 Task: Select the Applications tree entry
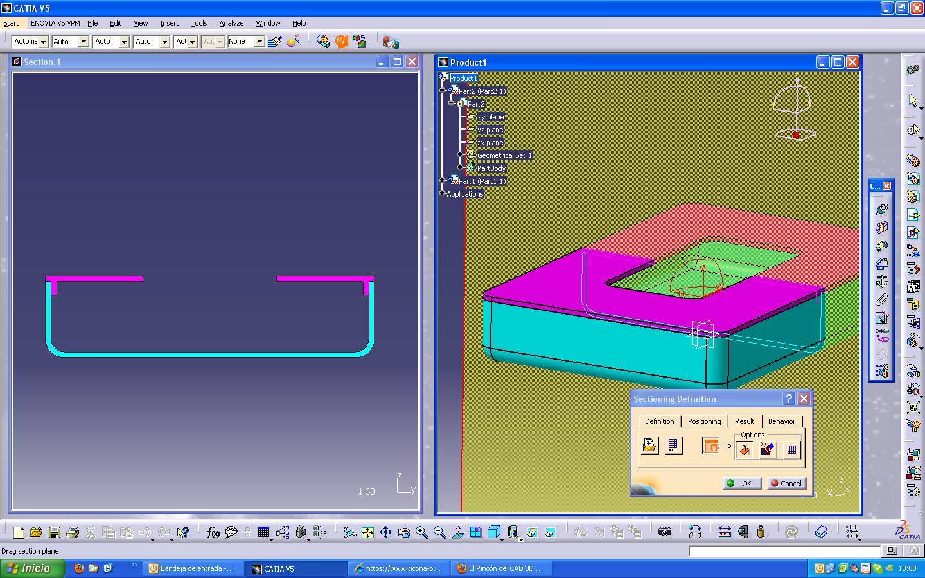pos(464,194)
